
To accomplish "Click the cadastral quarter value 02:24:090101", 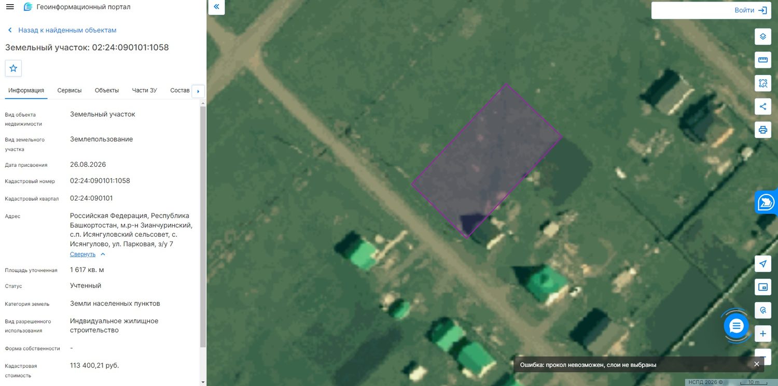I will [91, 198].
